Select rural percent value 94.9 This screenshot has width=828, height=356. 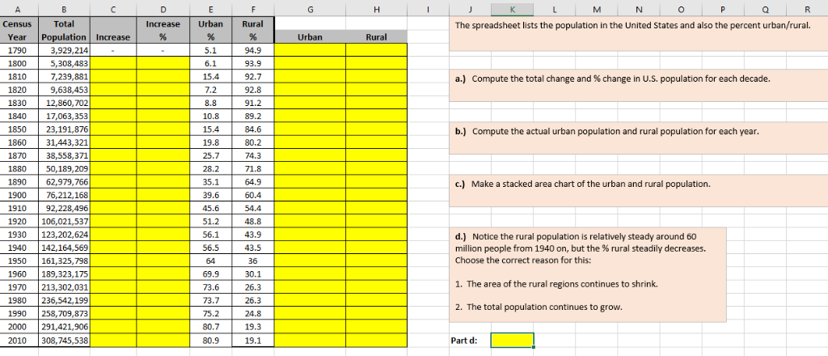point(253,50)
